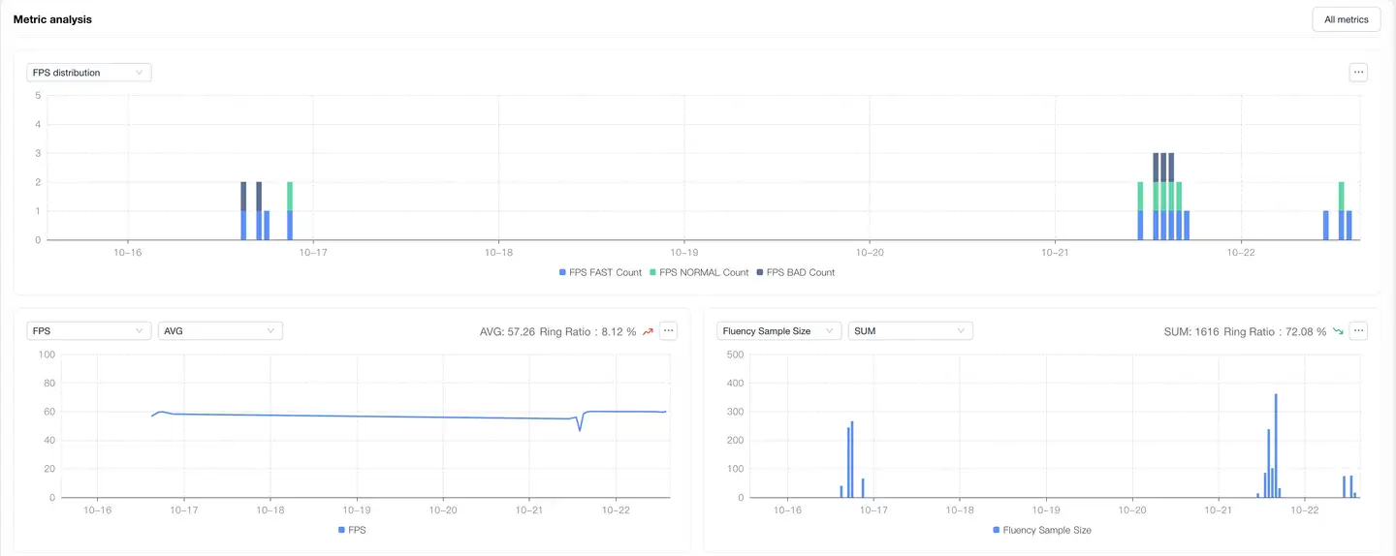Expand the Fluency Sample Size metric dropdown
Image resolution: width=1396 pixels, height=556 pixels.
tap(778, 331)
